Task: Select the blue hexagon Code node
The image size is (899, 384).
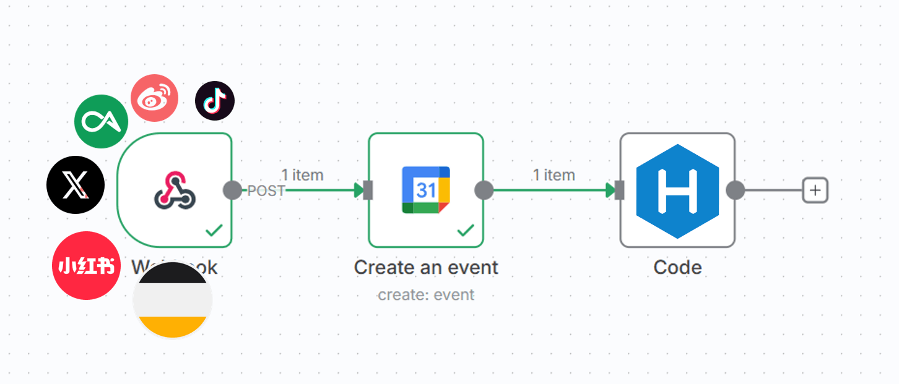Action: 677,190
